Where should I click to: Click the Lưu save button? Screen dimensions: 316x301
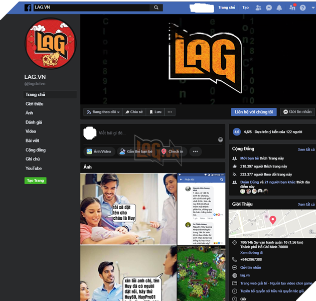[x=155, y=112]
